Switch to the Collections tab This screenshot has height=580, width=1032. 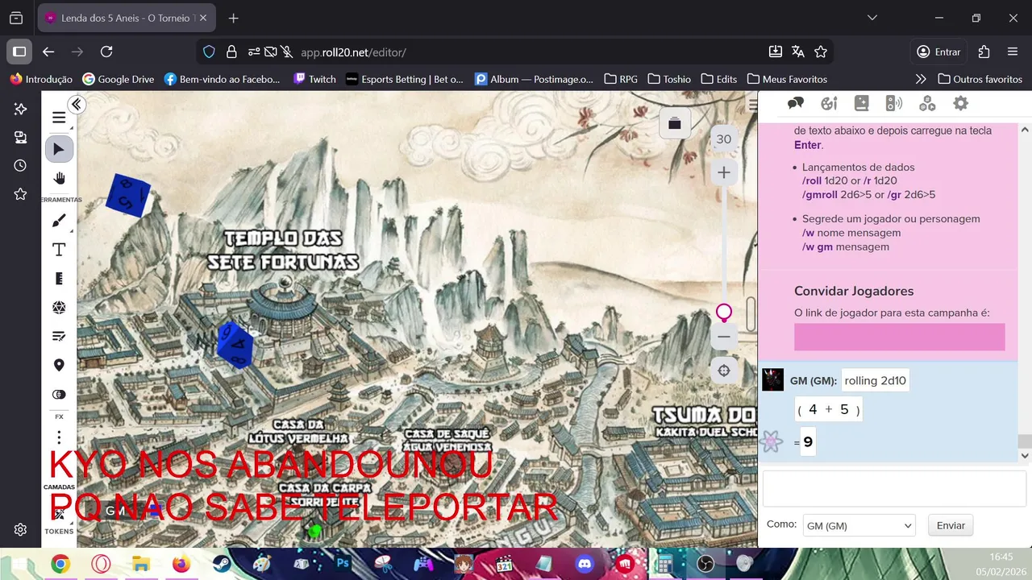click(x=927, y=103)
